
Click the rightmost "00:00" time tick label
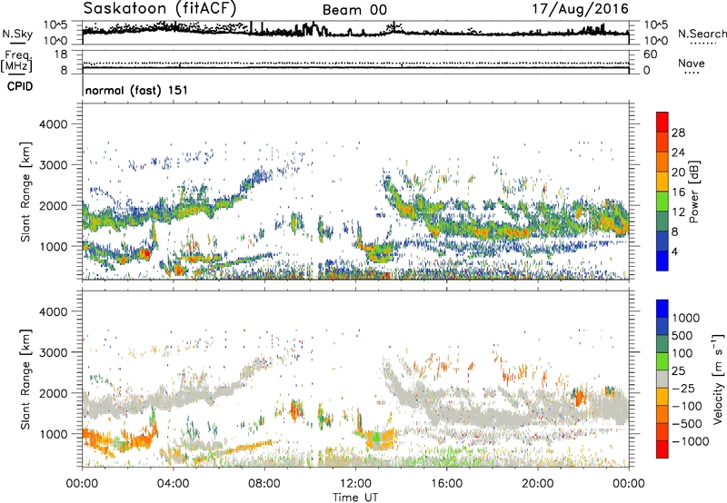tap(629, 484)
